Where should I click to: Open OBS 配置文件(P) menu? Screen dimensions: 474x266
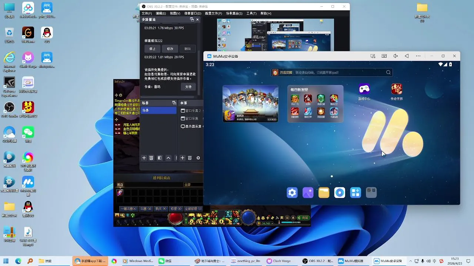(x=213, y=13)
